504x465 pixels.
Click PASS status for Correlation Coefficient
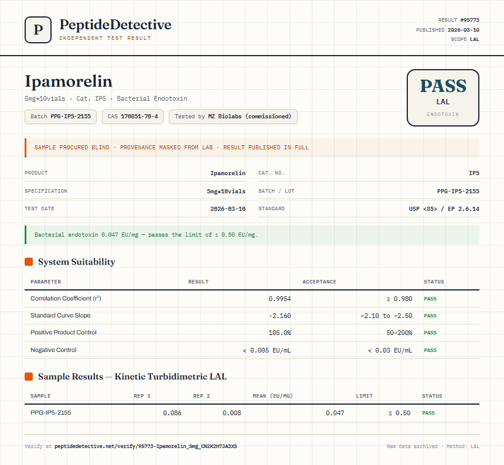[430, 299]
